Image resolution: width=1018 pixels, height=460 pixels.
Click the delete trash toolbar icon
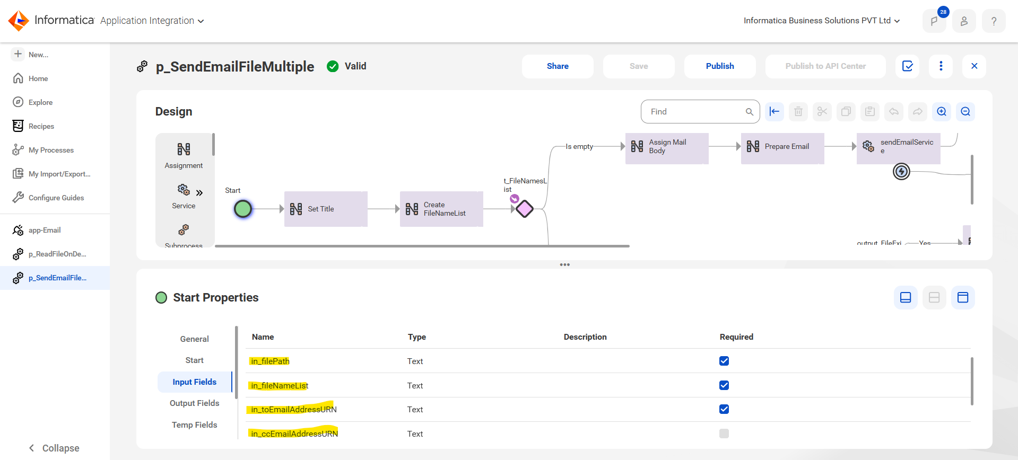tap(798, 111)
